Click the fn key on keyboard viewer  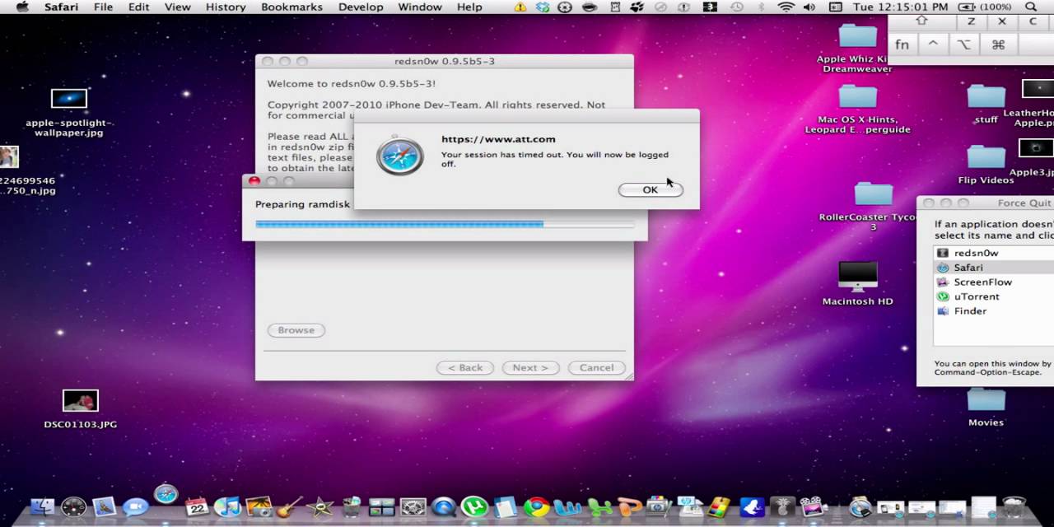(x=902, y=44)
